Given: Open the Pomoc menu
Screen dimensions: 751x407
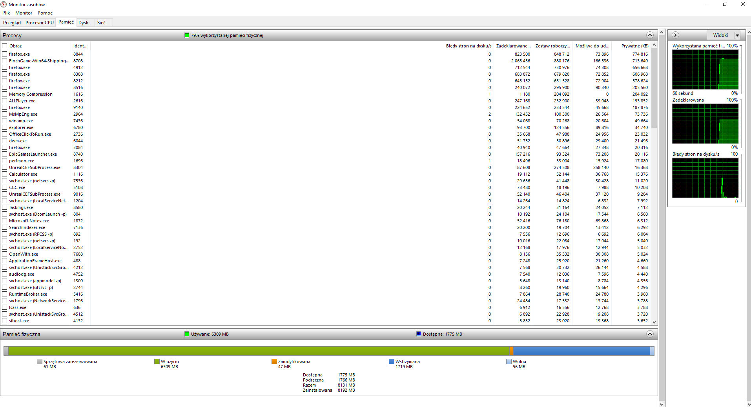Looking at the screenshot, I should click(x=45, y=13).
